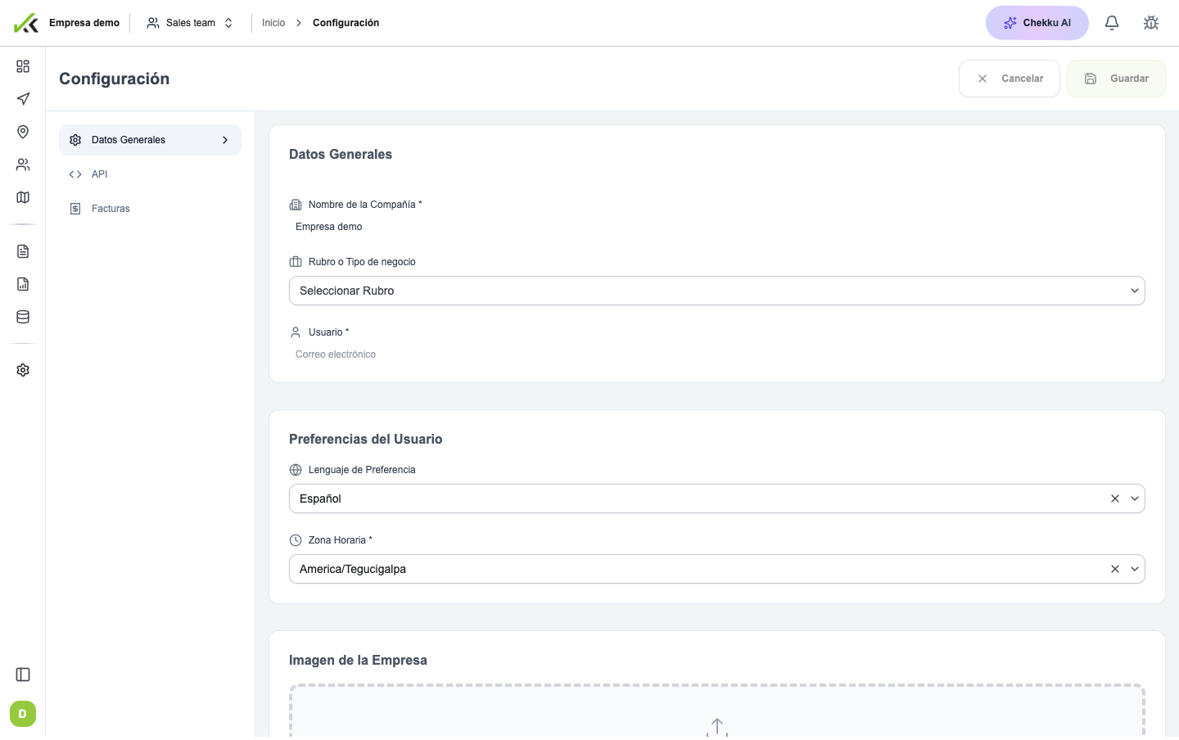Screen dimensions: 1179x740
Task: Click the Imagen de la Empresa heading
Action: pos(358,660)
